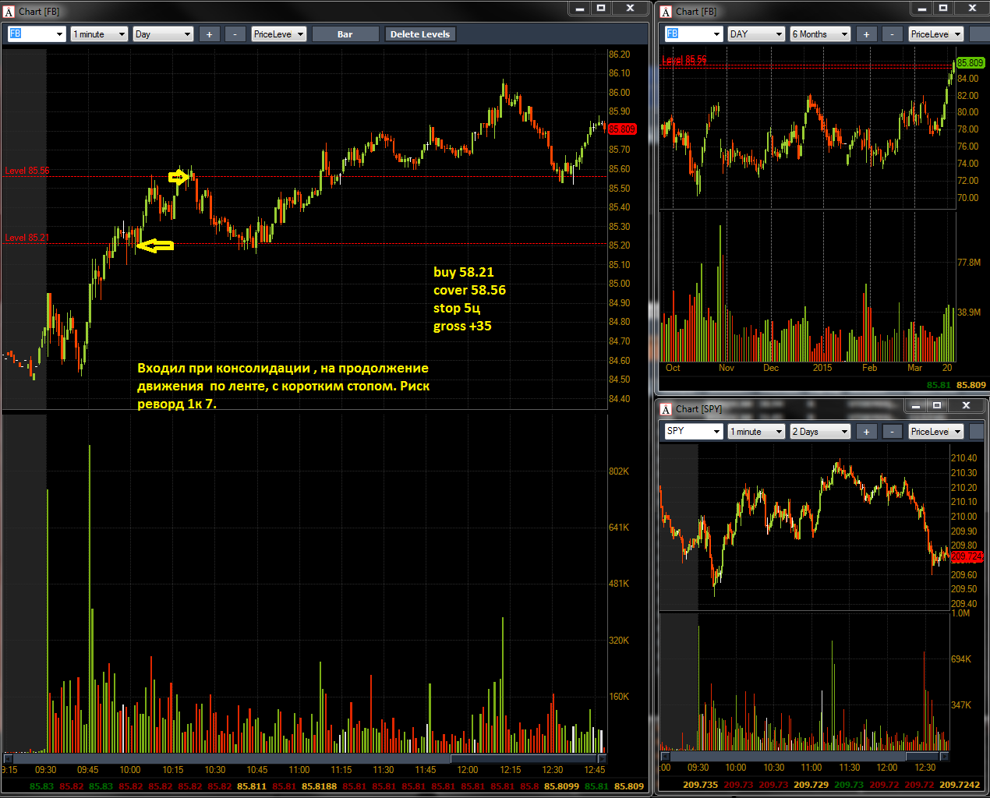This screenshot has height=798, width=990.
Task: Click yellow right arrow marker near Level 85.56
Action: [x=179, y=178]
